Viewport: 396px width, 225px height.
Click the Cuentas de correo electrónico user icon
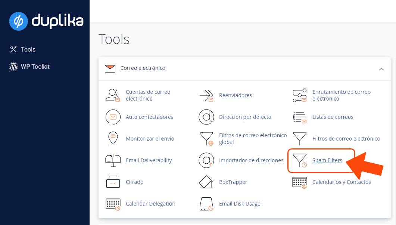pos(113,95)
